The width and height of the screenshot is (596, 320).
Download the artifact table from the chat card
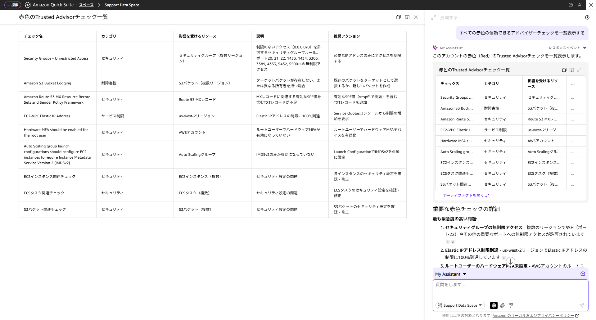point(572,70)
